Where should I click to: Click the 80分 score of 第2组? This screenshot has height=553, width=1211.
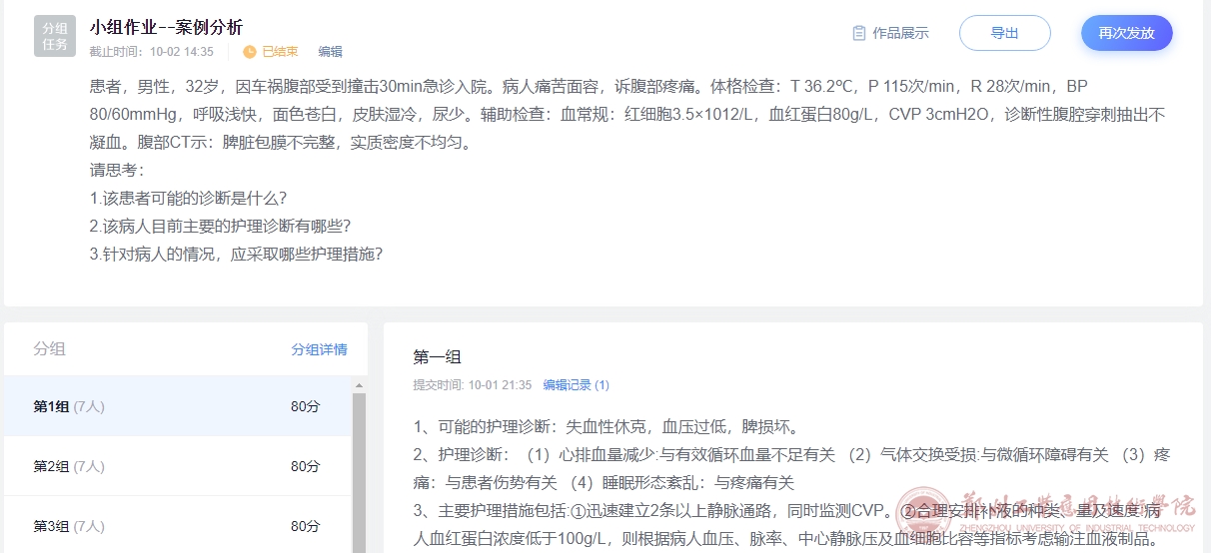click(x=306, y=466)
